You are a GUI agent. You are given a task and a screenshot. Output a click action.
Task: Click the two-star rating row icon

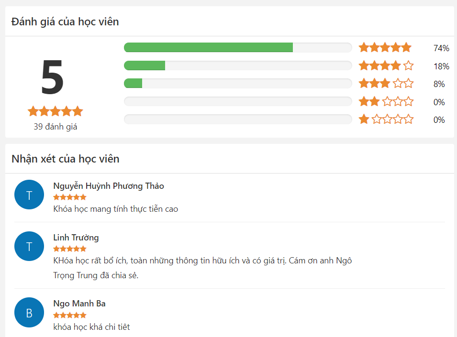386,101
